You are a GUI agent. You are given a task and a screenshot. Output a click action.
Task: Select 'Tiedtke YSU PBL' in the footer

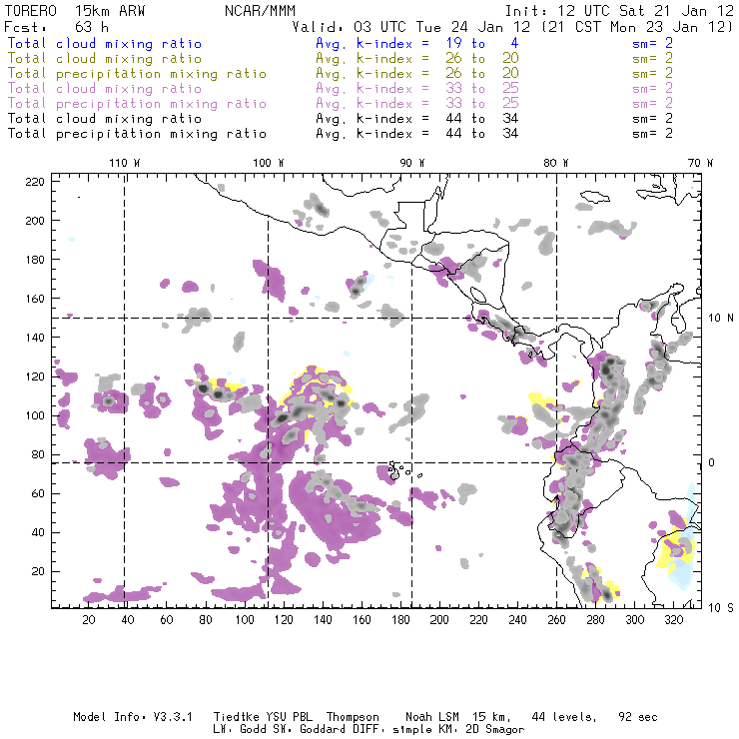(x=263, y=717)
